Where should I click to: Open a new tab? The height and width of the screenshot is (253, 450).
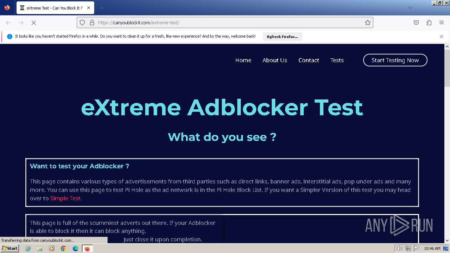[x=102, y=8]
